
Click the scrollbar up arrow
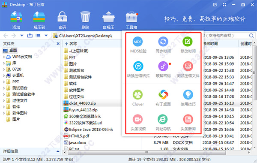click(254, 43)
